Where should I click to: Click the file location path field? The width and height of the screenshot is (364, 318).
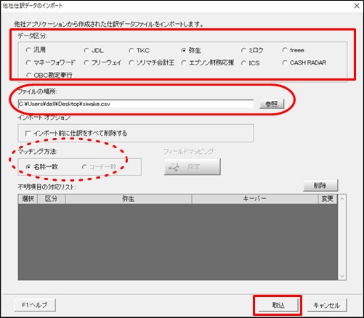(136, 104)
